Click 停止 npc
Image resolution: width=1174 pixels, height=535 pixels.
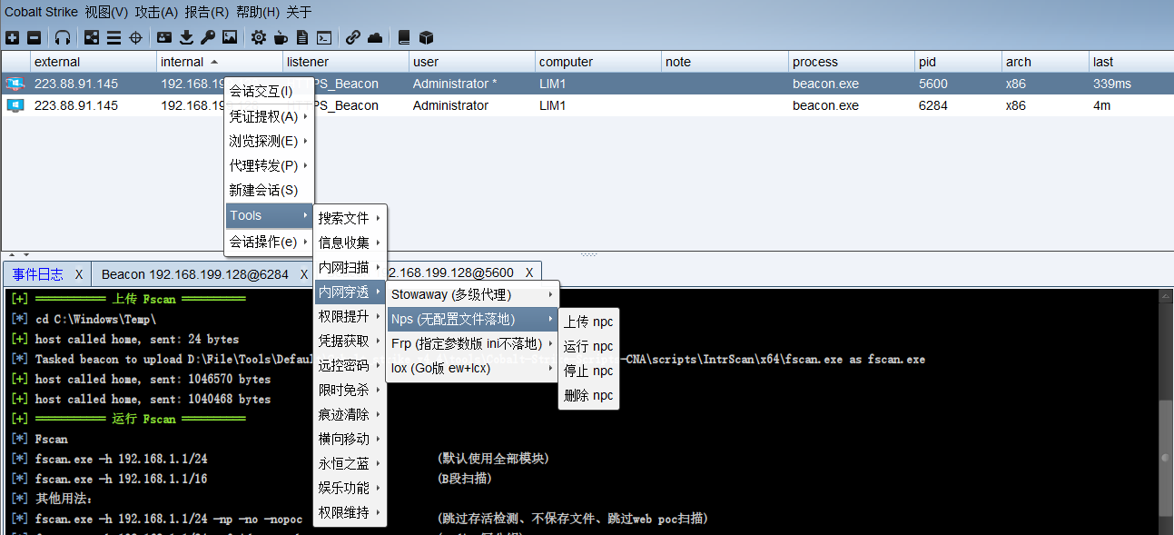pyautogui.click(x=588, y=371)
